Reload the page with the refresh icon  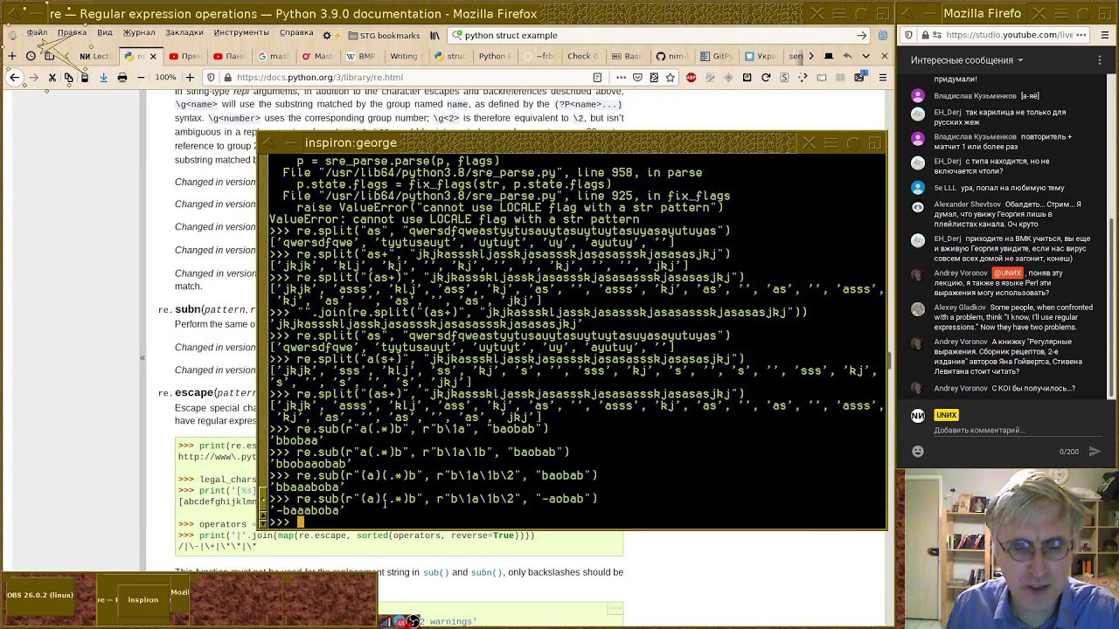[x=766, y=77]
